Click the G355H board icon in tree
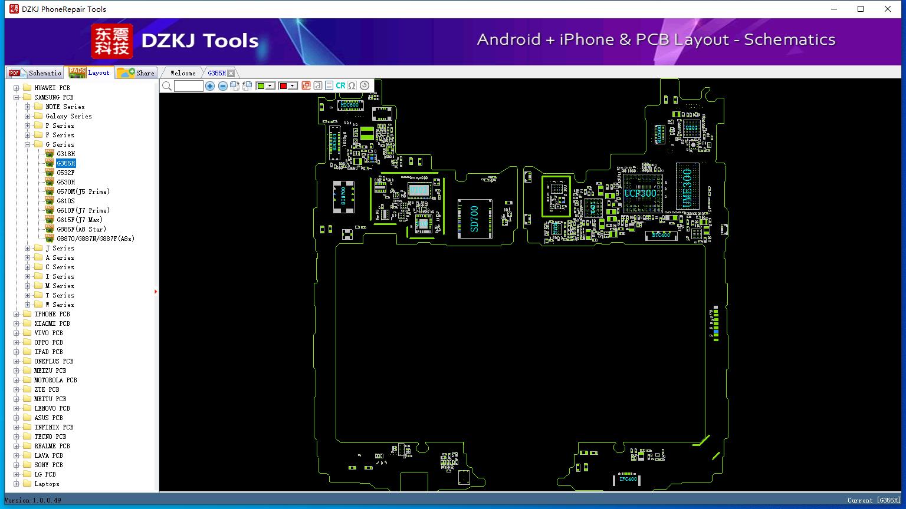906x509 pixels. 50,163
